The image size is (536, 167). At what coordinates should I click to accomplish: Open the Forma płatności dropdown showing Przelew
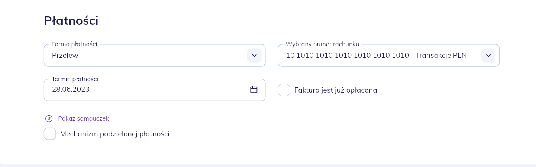tap(155, 56)
